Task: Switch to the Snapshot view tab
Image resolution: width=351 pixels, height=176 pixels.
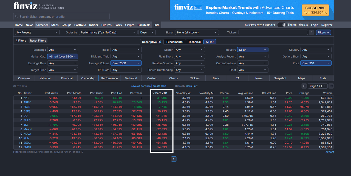Action: click(x=280, y=78)
